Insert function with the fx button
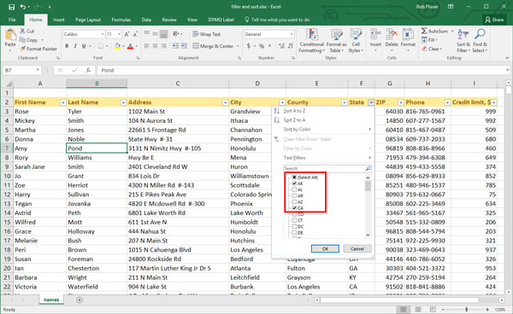 88,70
